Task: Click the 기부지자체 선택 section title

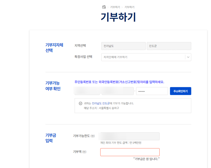Action: coord(54,48)
